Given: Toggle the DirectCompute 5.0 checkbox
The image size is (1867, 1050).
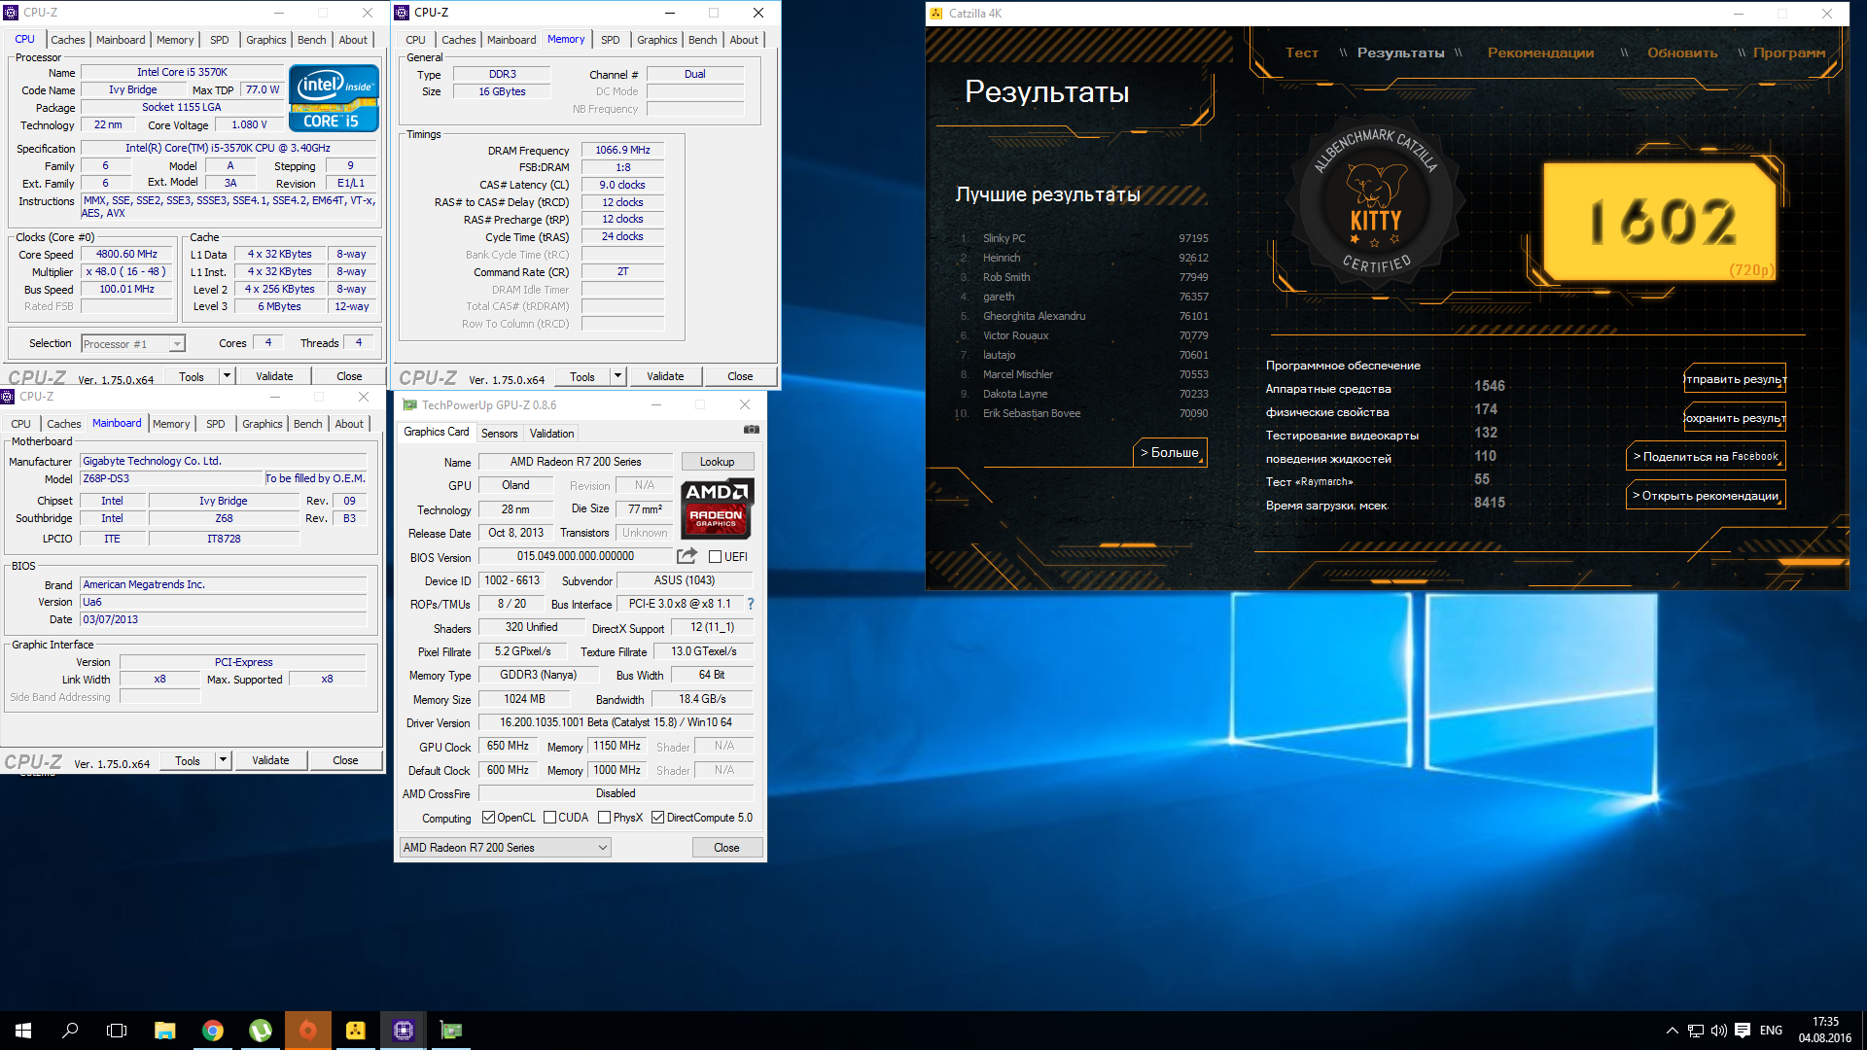Looking at the screenshot, I should pyautogui.click(x=657, y=818).
